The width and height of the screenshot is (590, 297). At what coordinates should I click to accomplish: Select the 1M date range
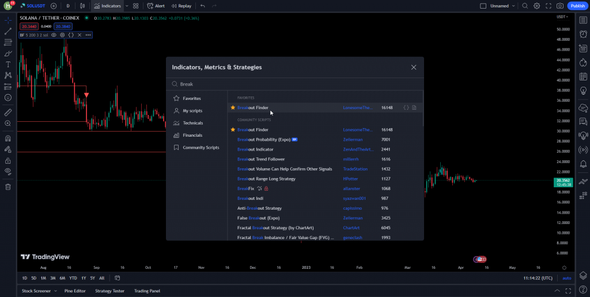(43, 278)
